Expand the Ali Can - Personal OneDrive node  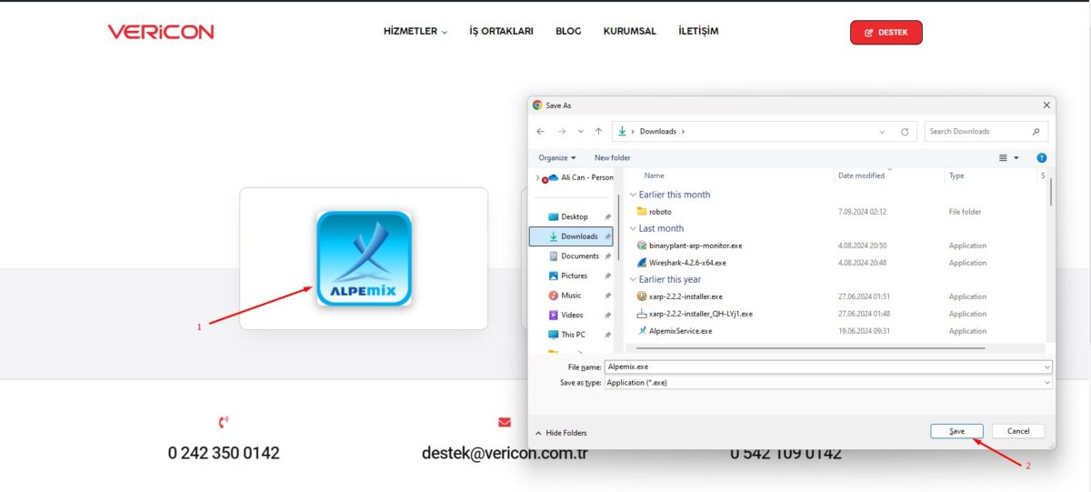point(537,177)
